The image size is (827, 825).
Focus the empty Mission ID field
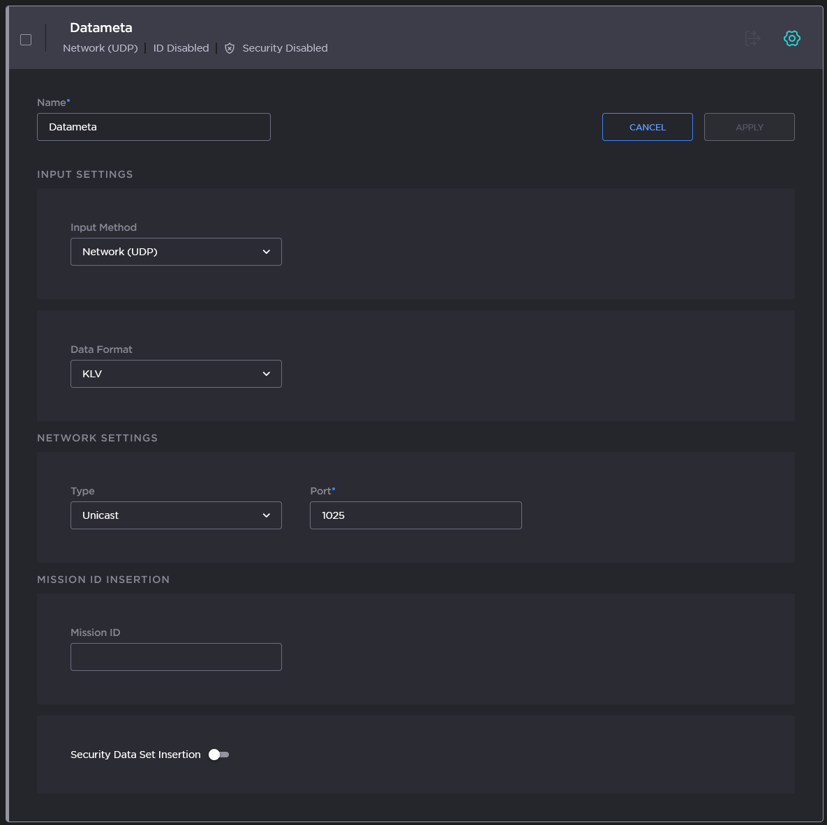point(176,657)
